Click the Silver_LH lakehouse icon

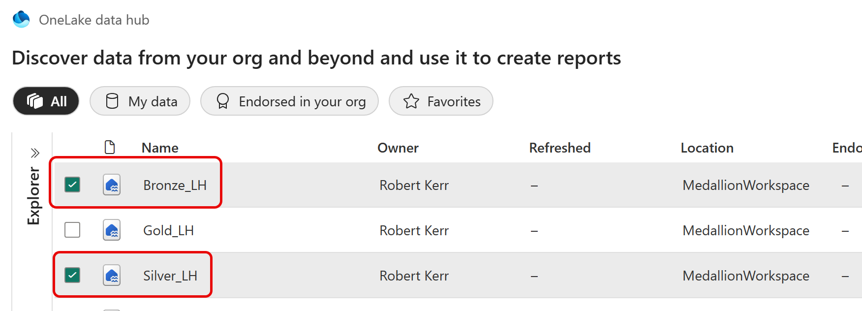112,276
